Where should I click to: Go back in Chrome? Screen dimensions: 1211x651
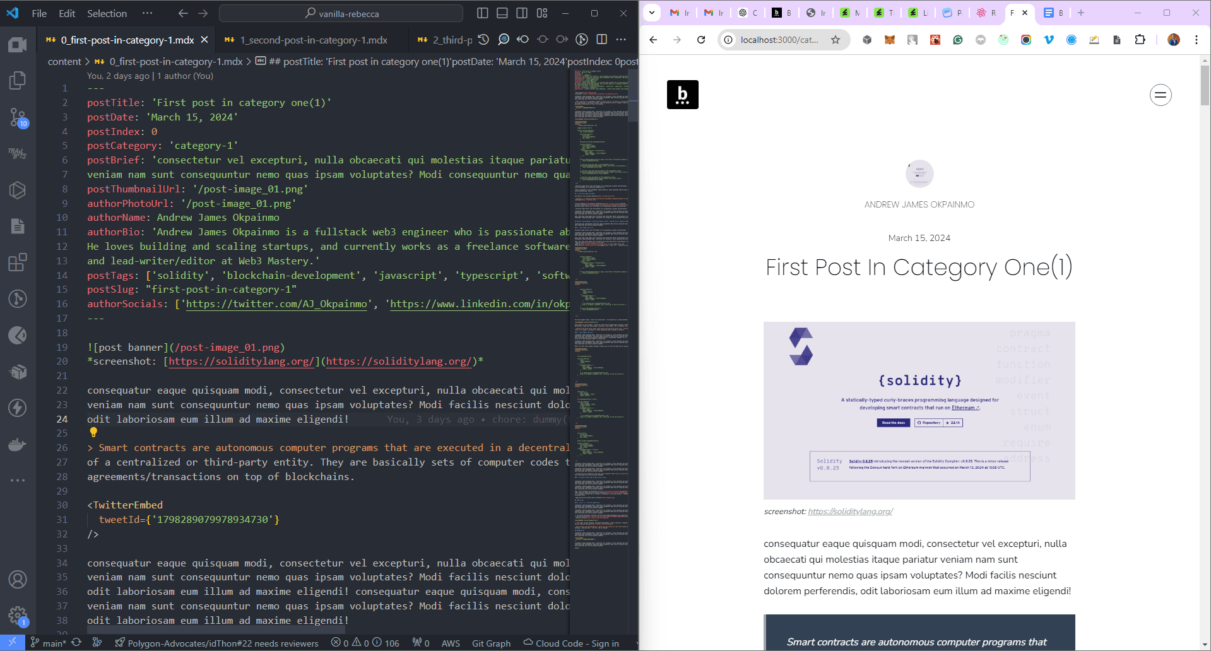[653, 40]
